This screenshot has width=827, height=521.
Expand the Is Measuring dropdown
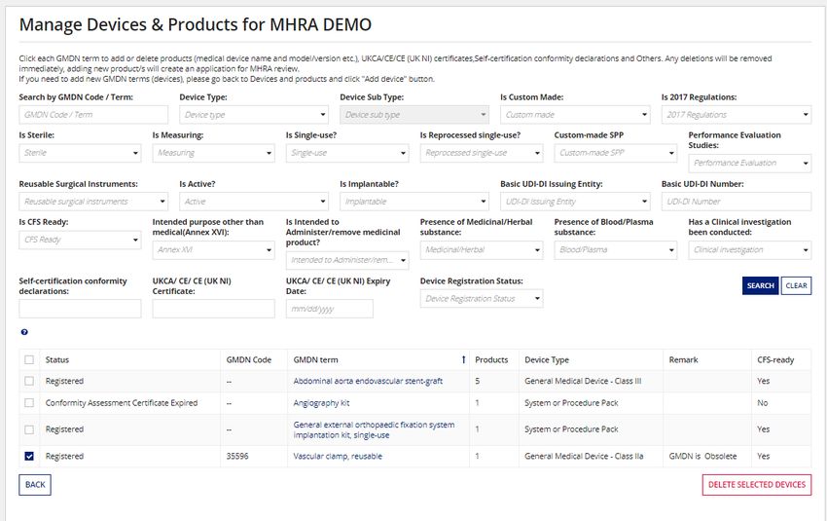point(214,153)
